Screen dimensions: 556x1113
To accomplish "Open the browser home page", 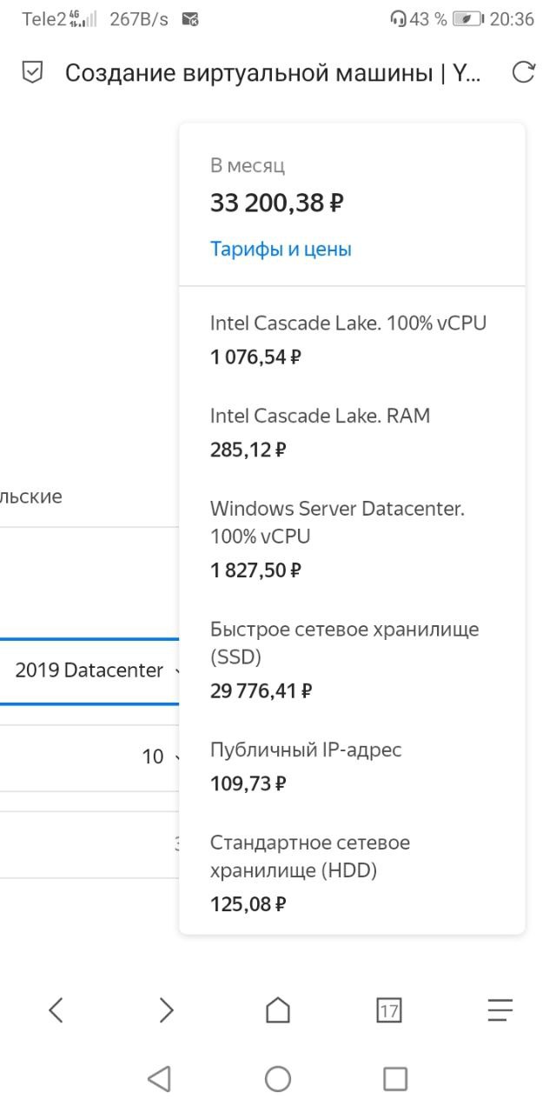I will 278,1010.
